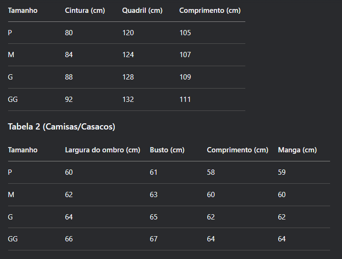The image size is (342, 259).
Task: Click length value 109 in size G row
Action: click(x=185, y=77)
